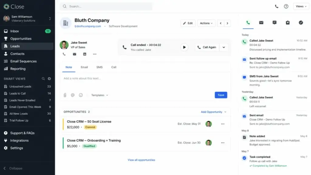Open Close CRM – 50 Seat License opportunity

89,122
